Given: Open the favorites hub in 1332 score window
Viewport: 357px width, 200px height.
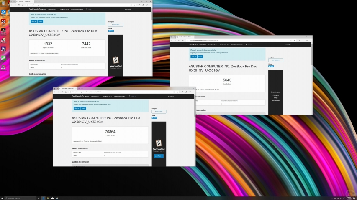Looking at the screenshot, I should [x=139, y=5].
